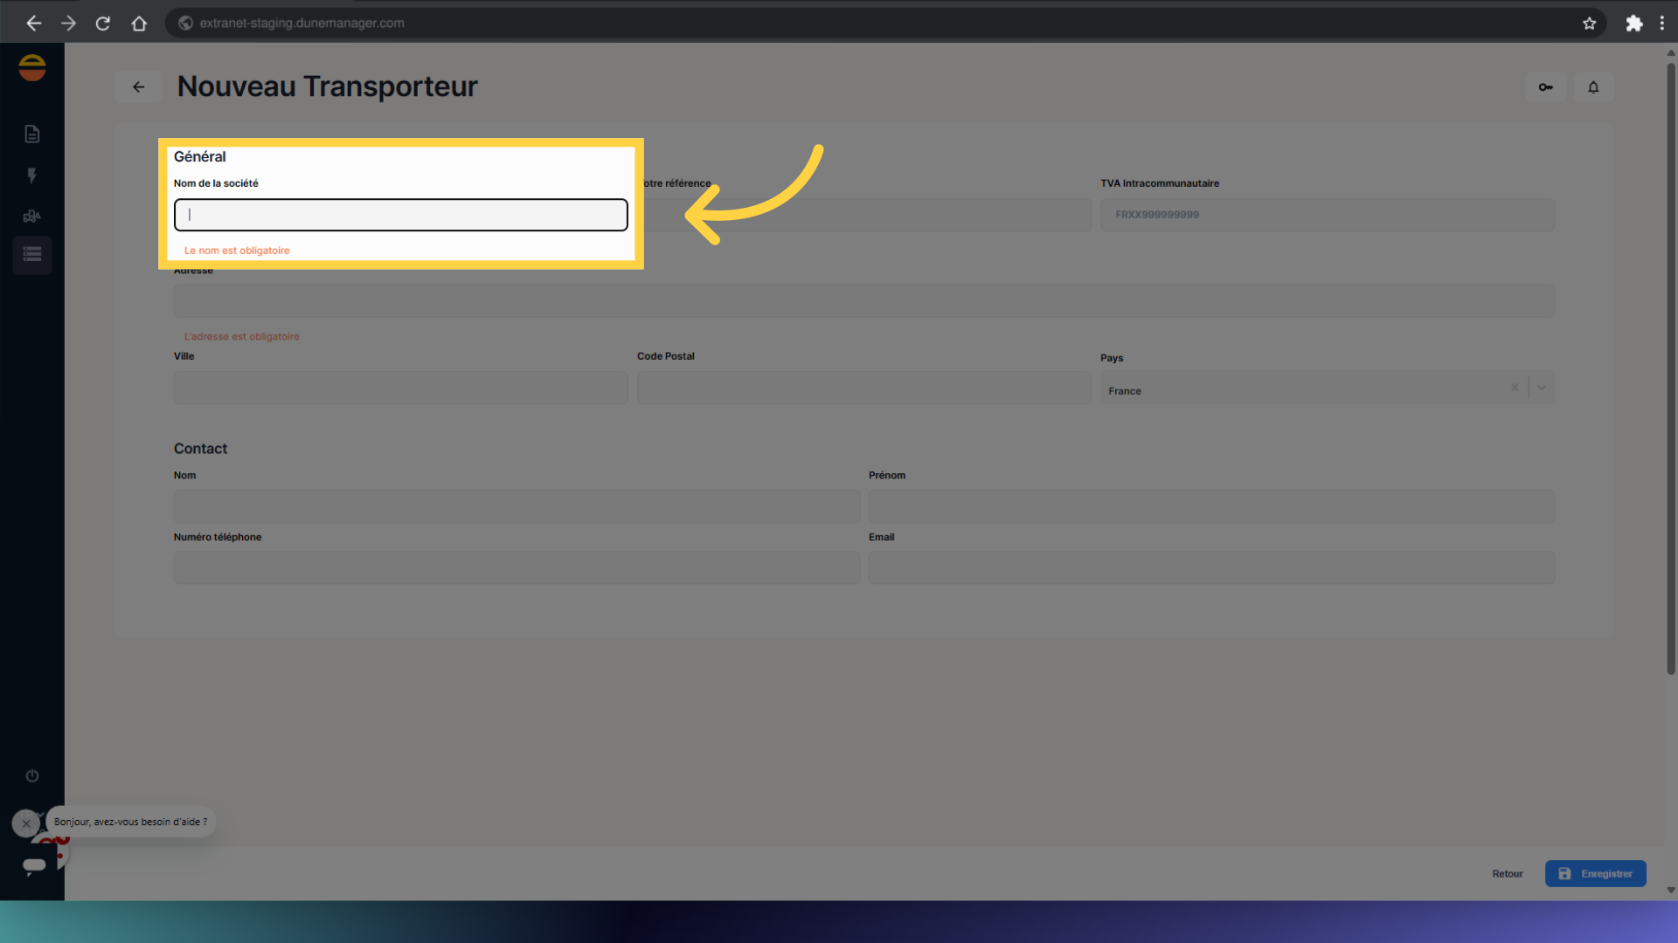
Task: Click the TVA Intracommunautaire field
Action: [1327, 215]
